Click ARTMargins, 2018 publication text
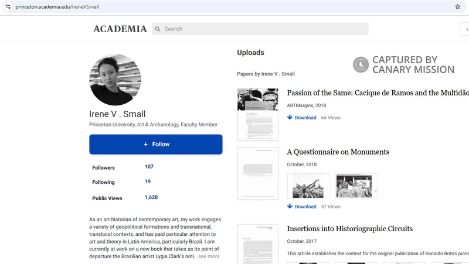The image size is (469, 264). coord(306,105)
